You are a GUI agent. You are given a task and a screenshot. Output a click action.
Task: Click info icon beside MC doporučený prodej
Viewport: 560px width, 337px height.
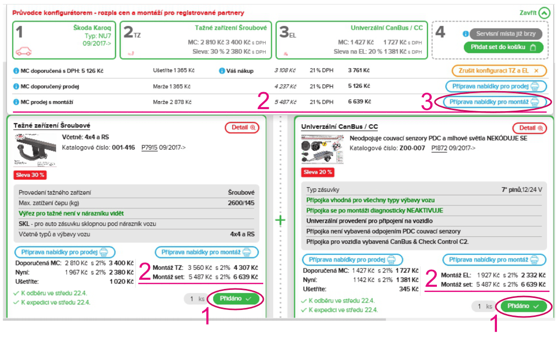[16, 86]
